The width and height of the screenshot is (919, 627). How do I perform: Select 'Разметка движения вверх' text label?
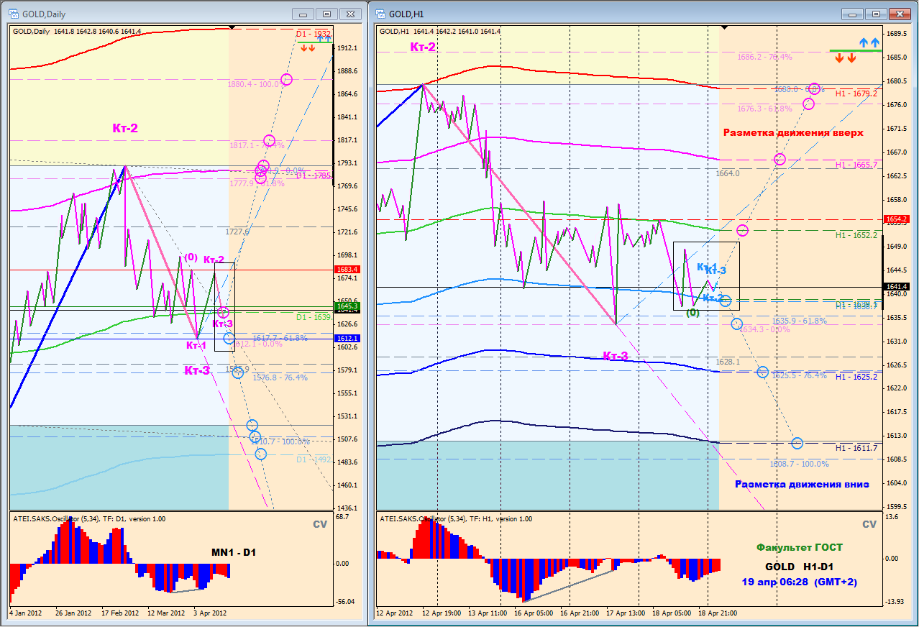793,132
